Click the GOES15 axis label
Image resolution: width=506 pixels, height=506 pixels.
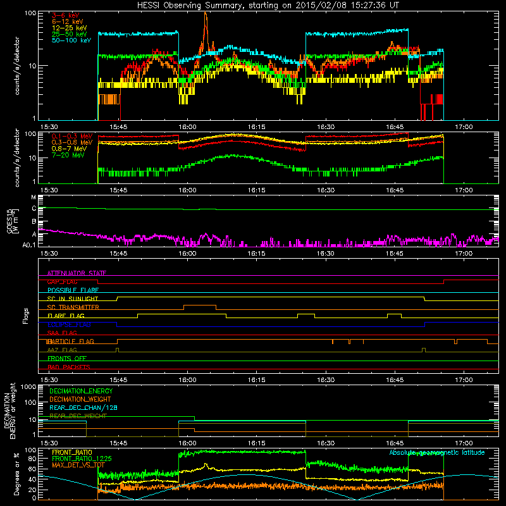coord(11,221)
